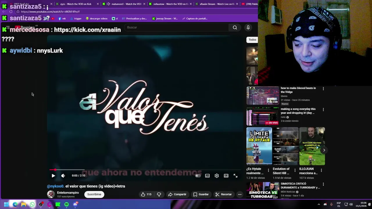
Task: Click the 'how to make bleood beats' title
Action: click(298, 90)
